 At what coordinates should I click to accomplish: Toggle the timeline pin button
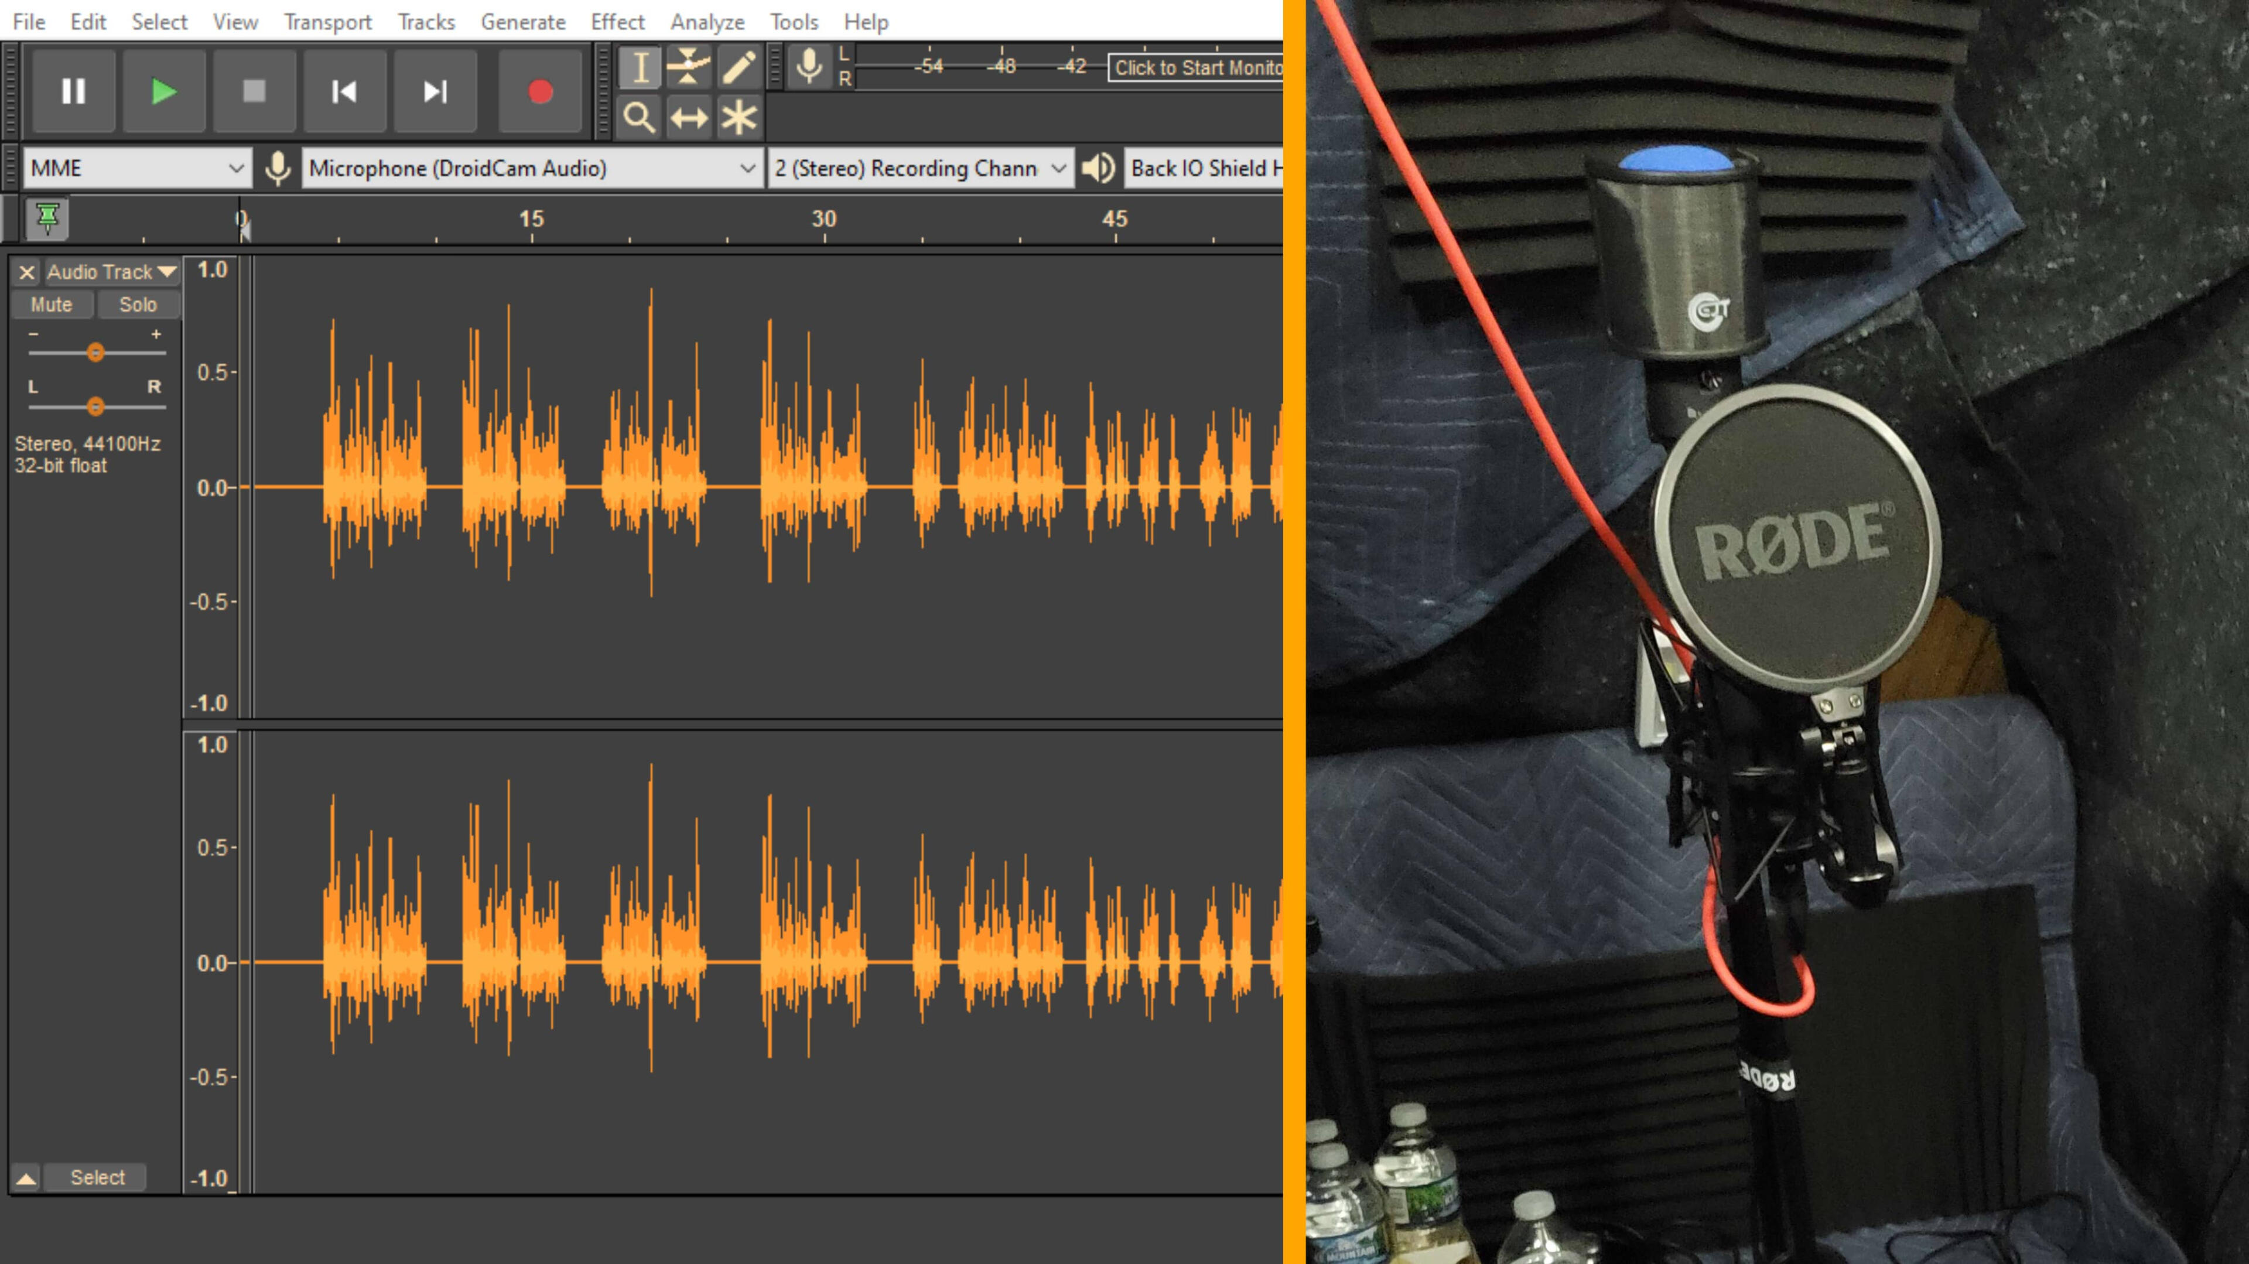click(x=47, y=218)
